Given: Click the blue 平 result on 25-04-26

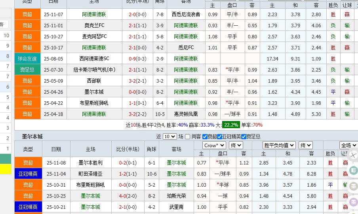Looking at the screenshot, I should point(333,92).
